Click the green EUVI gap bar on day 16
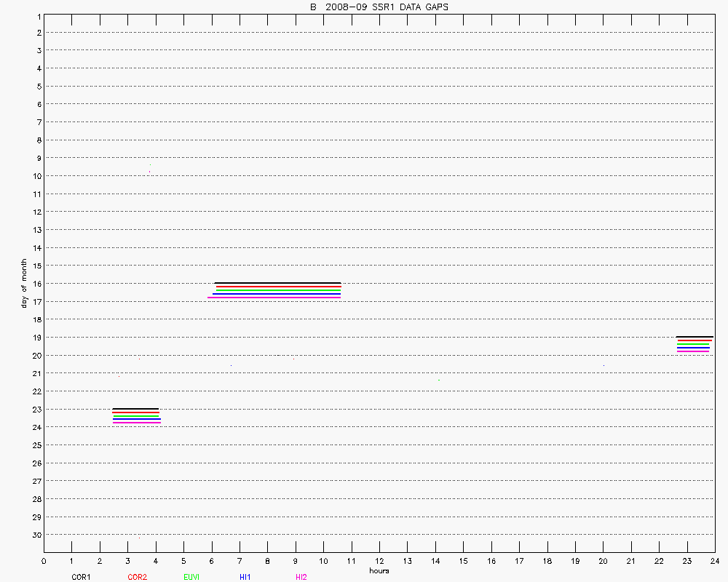 tap(278, 290)
